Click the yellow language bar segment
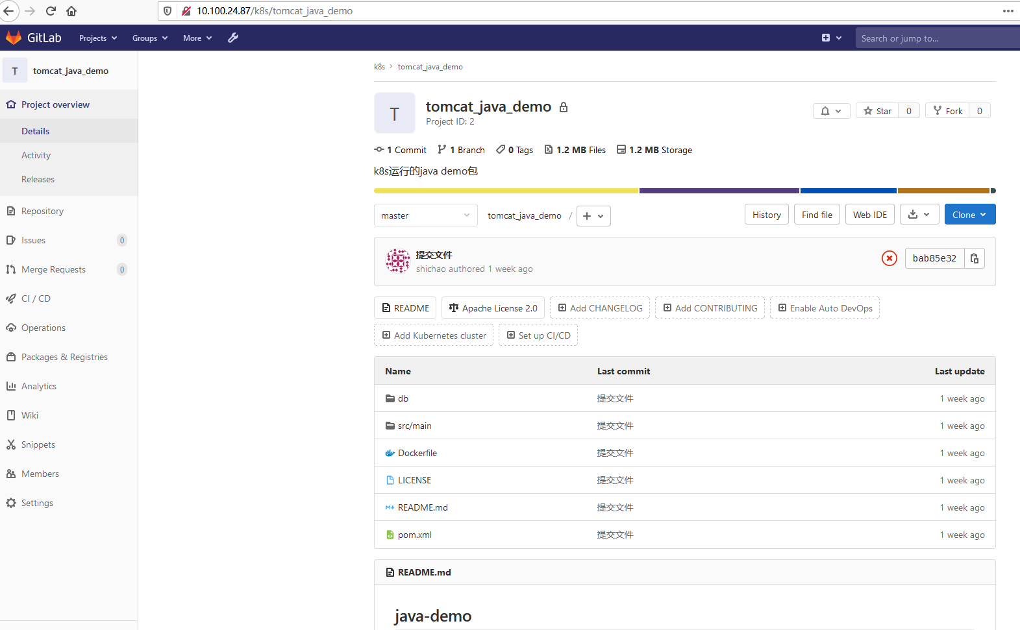 pyautogui.click(x=506, y=191)
